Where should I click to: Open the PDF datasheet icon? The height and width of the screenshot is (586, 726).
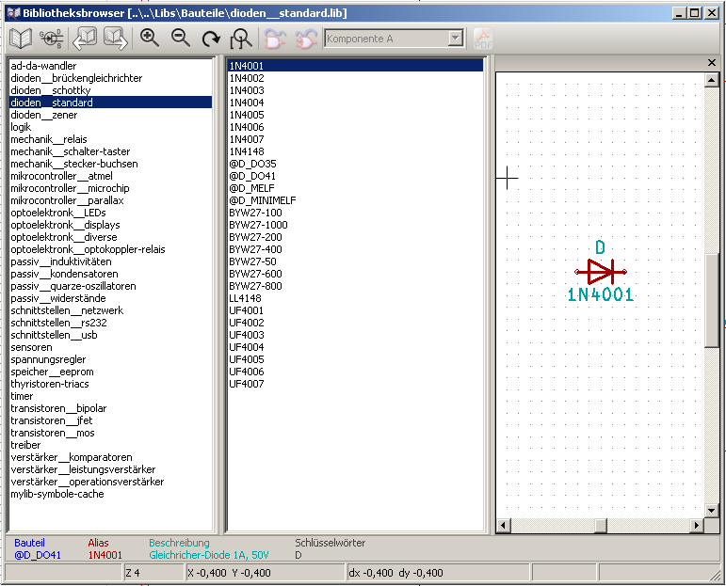(x=483, y=39)
